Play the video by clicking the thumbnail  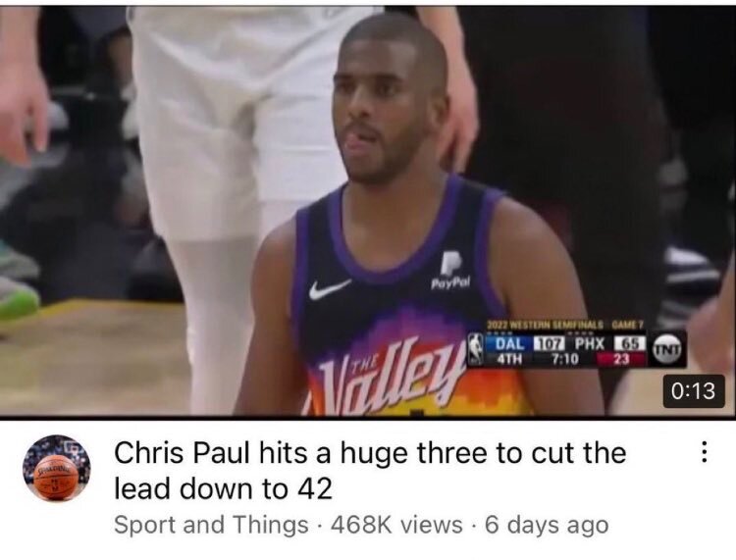(x=368, y=211)
